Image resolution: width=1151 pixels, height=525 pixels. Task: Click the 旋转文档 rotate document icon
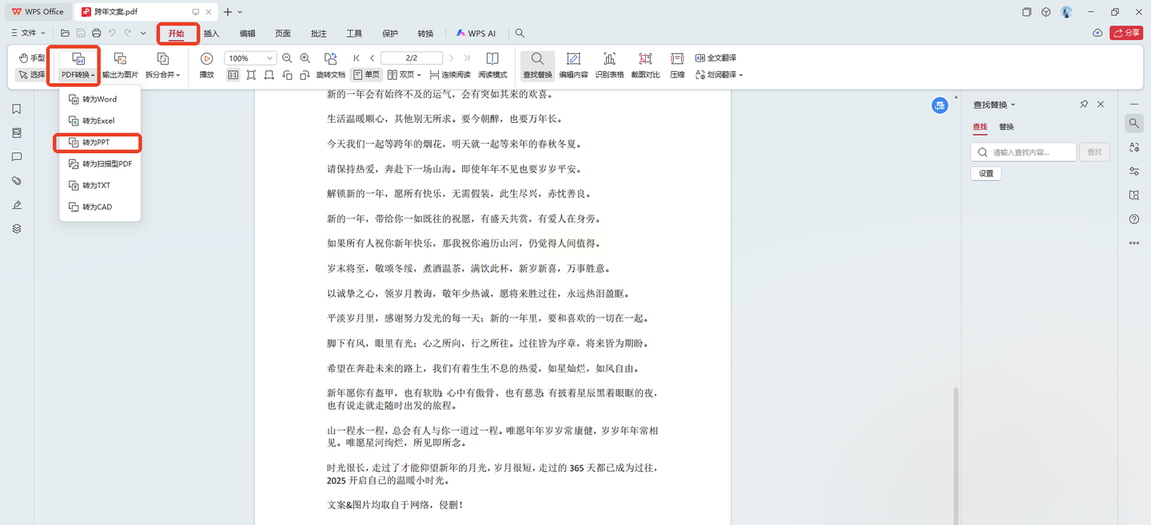pyautogui.click(x=330, y=59)
